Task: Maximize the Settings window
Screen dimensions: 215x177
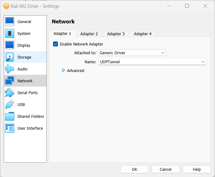Action: tap(187, 6)
